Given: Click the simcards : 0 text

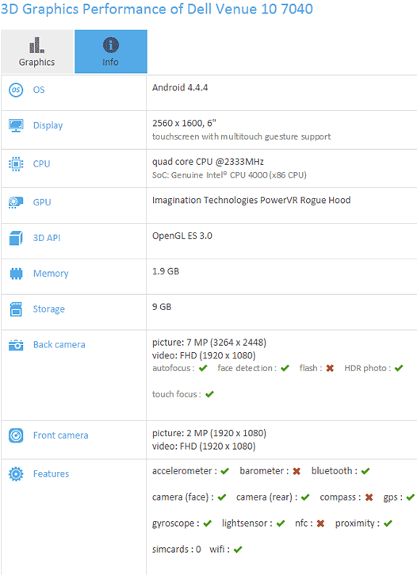Looking at the screenshot, I should tap(176, 550).
